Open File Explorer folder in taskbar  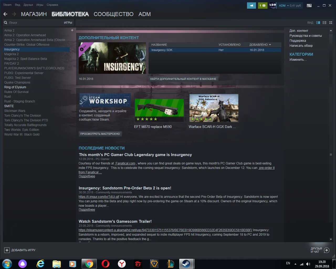tap(56, 263)
